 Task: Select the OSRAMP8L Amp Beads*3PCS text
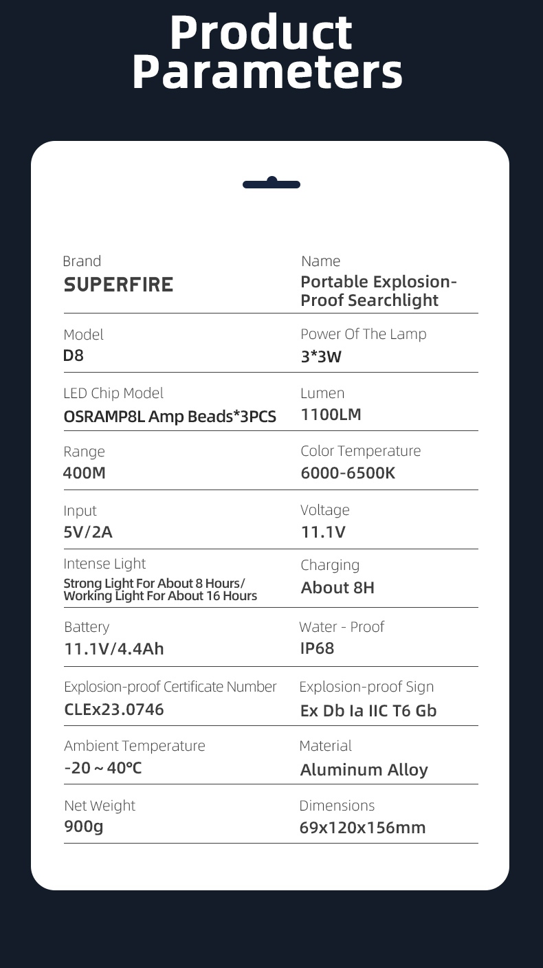pyautogui.click(x=170, y=416)
